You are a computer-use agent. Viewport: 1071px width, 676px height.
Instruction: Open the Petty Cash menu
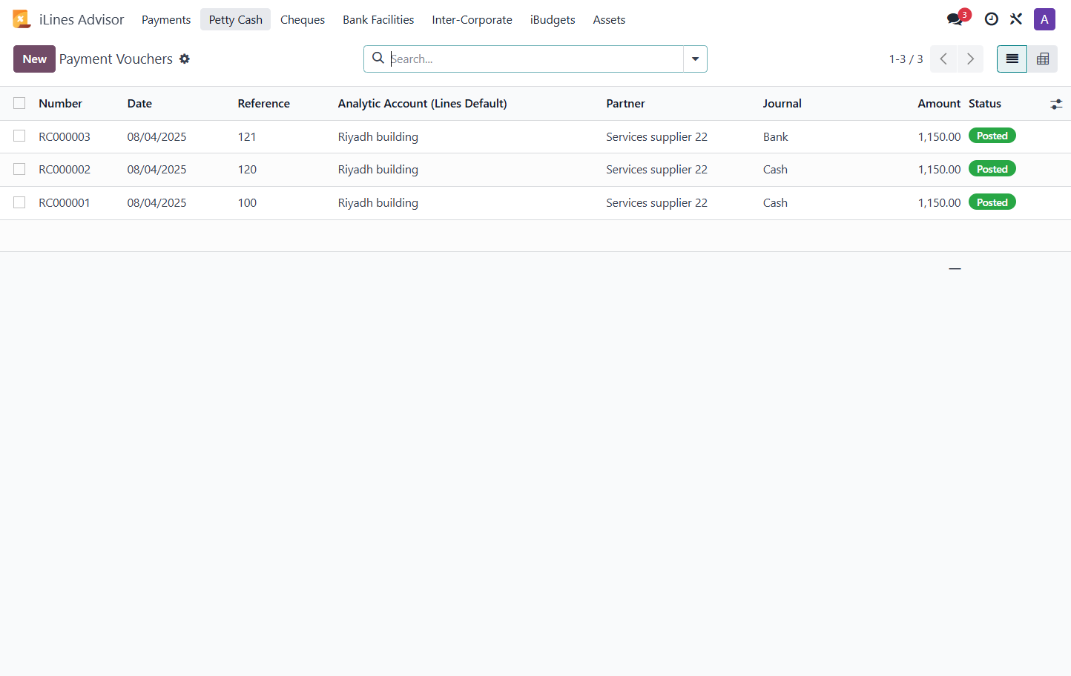[235, 19]
